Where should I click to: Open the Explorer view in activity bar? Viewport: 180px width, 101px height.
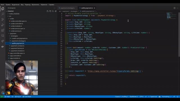click(3, 9)
